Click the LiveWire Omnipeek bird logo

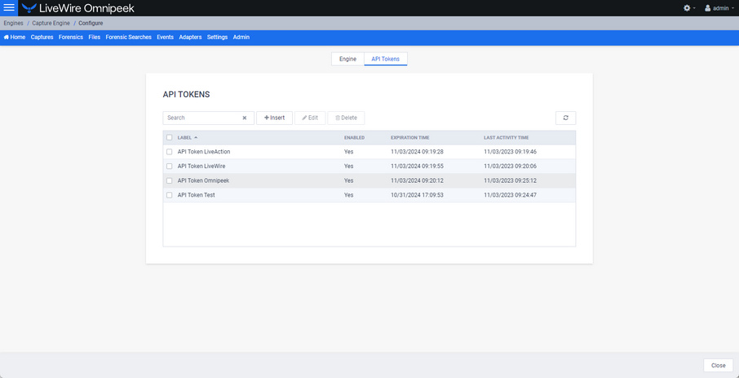click(29, 8)
